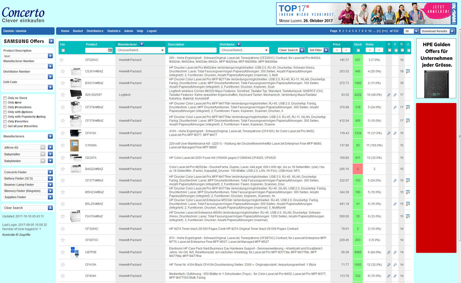
Task: Run EAN Code search arrow
Action: 50,87
